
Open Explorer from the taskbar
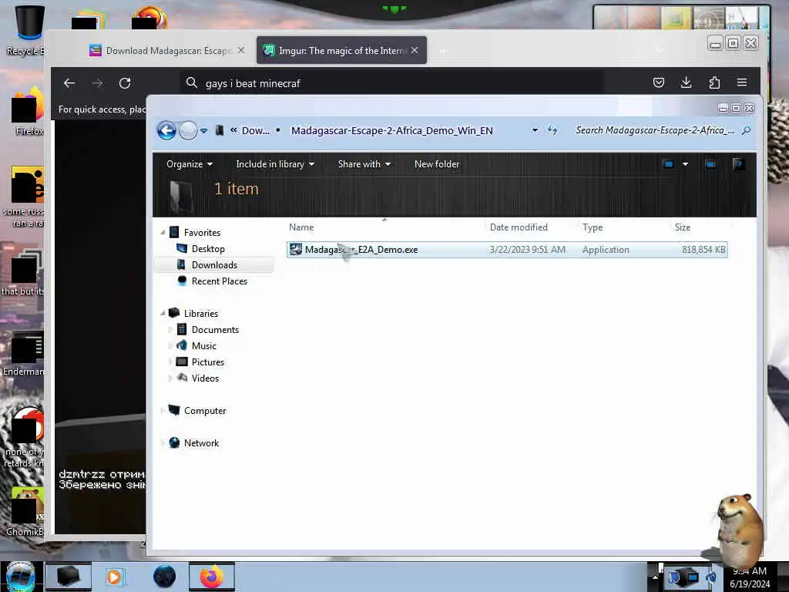(x=69, y=577)
